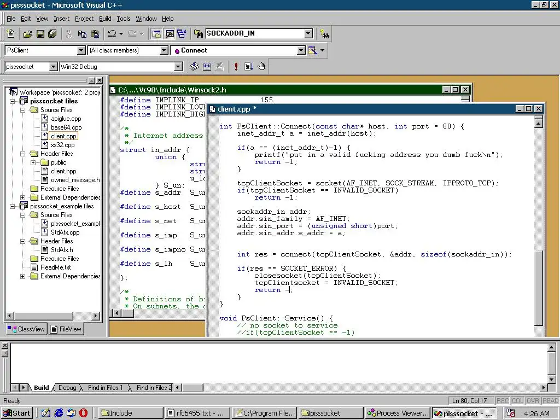
Task: Click the Winsock2.h horizontal scrollbar thumb
Action: [128, 313]
